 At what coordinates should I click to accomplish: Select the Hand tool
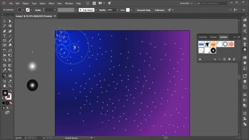click(x=4, y=86)
